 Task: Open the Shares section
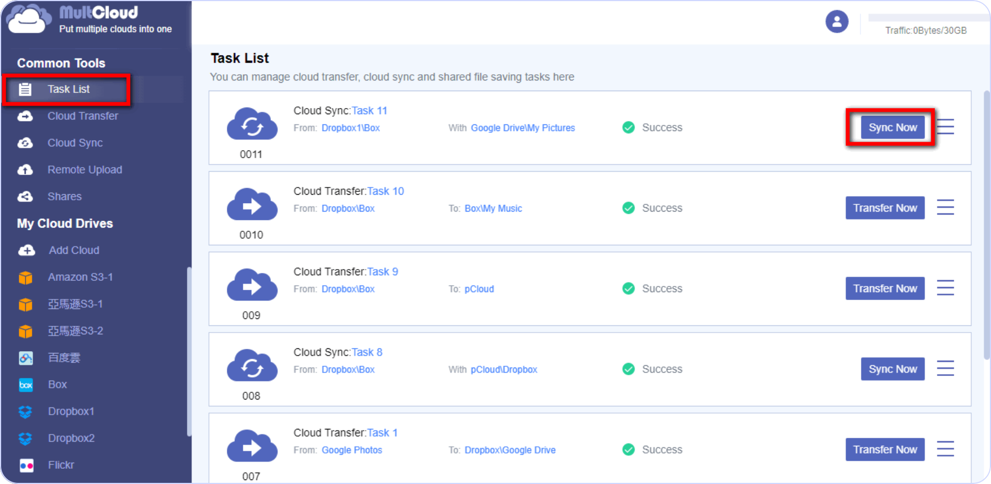(x=64, y=196)
